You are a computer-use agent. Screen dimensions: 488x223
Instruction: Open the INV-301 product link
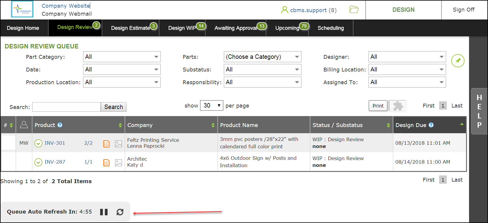click(55, 143)
